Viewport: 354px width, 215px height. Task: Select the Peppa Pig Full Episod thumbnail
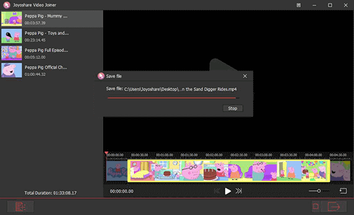pyautogui.click(x=12, y=53)
